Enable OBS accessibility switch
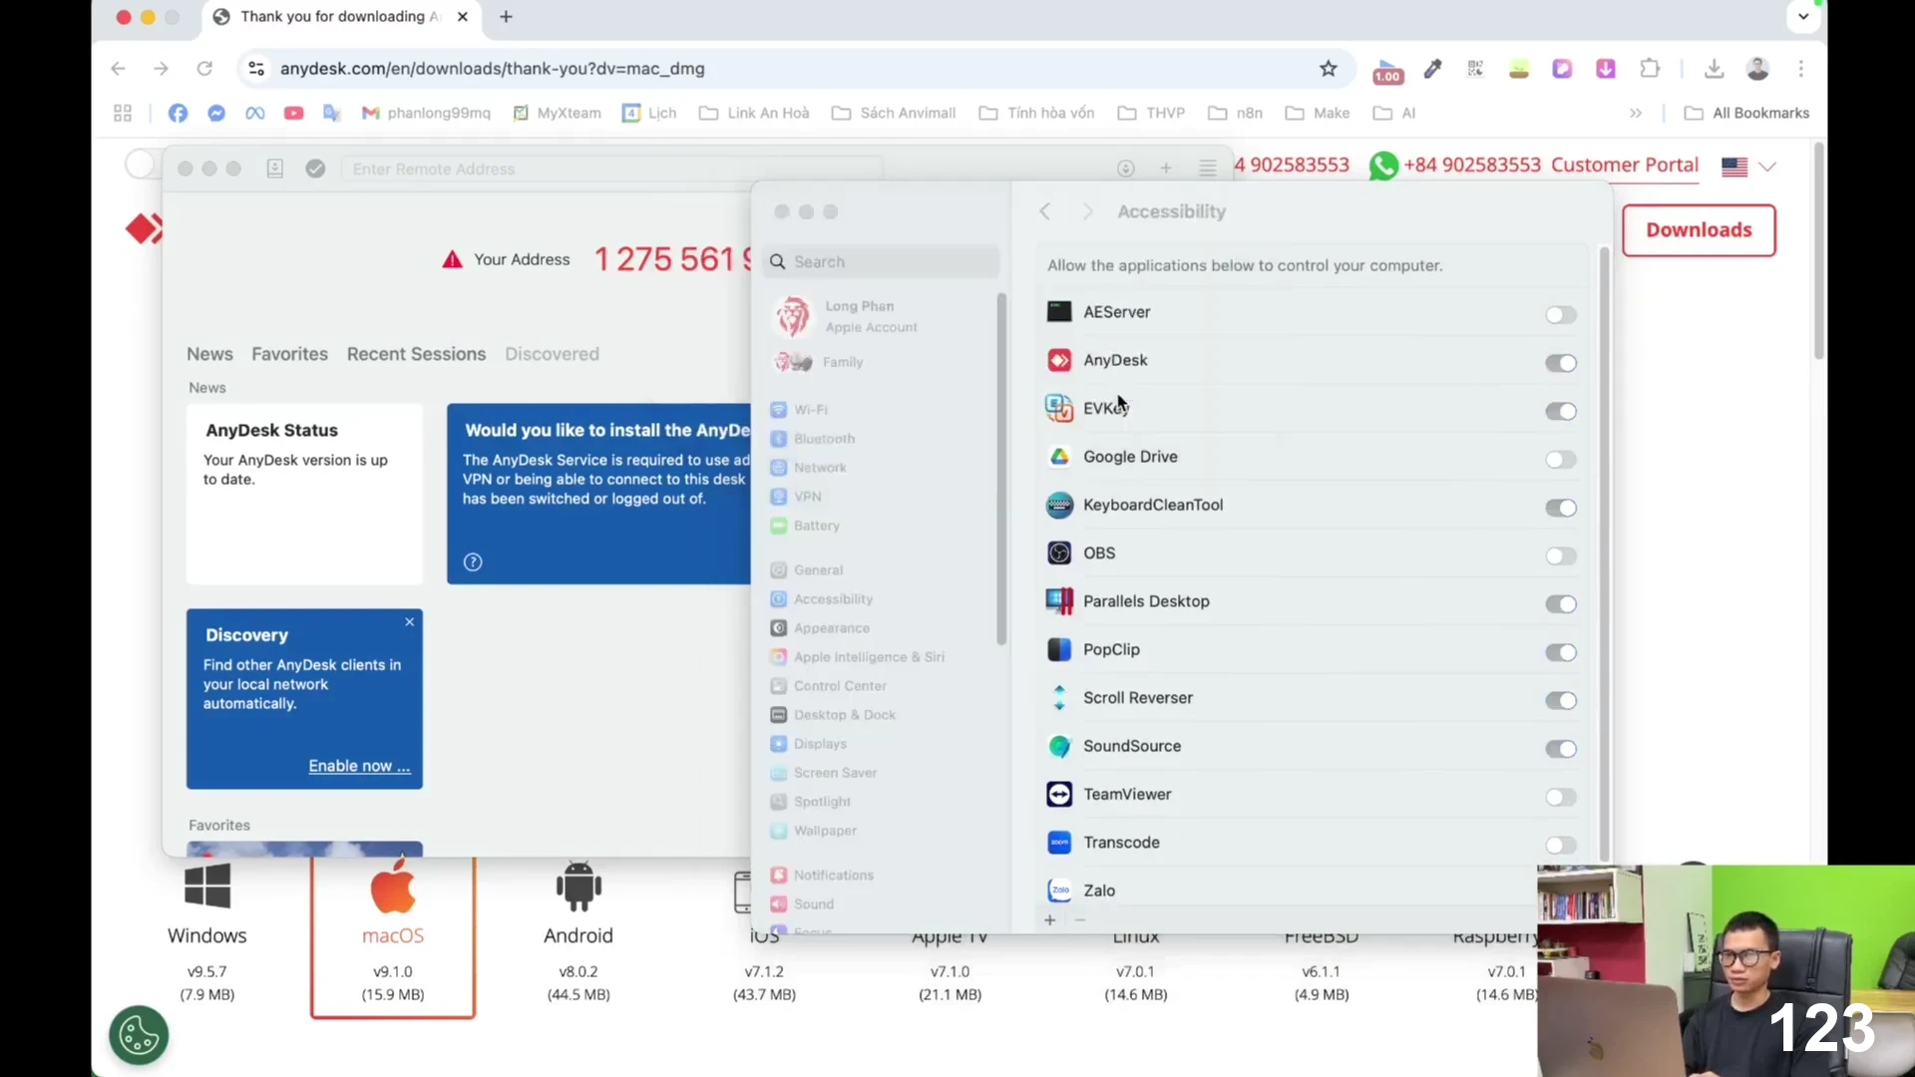Screen dimensions: 1915x1077 pyautogui.click(x=1561, y=555)
